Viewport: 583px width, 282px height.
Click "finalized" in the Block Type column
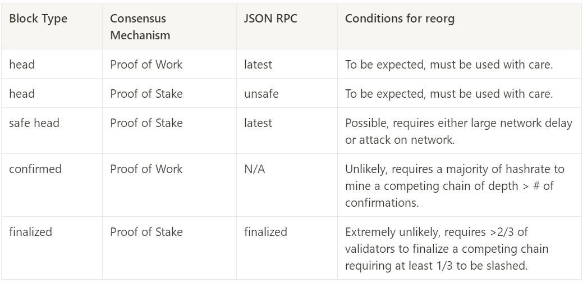coord(30,231)
